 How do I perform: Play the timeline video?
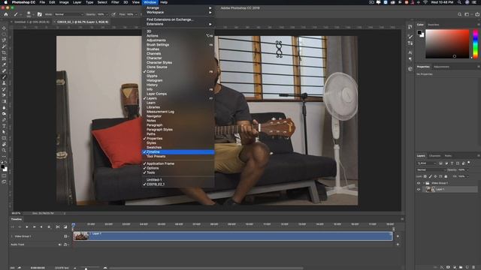[27, 227]
